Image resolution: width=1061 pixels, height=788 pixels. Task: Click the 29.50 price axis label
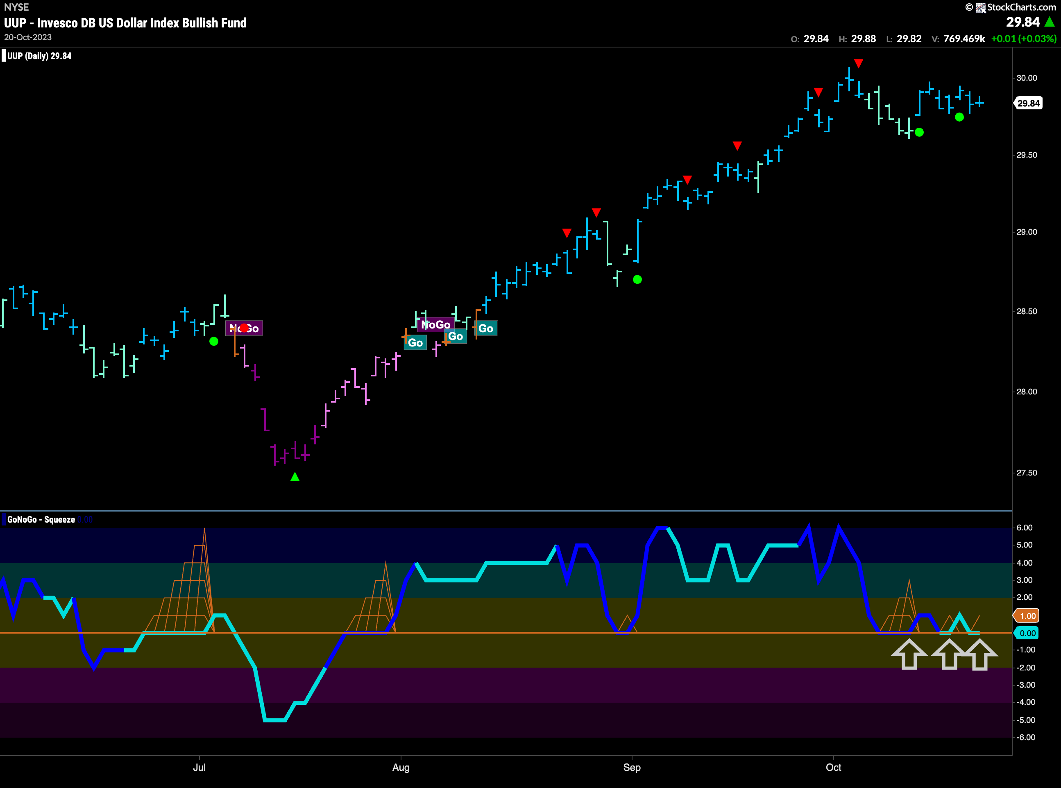pyautogui.click(x=1027, y=155)
